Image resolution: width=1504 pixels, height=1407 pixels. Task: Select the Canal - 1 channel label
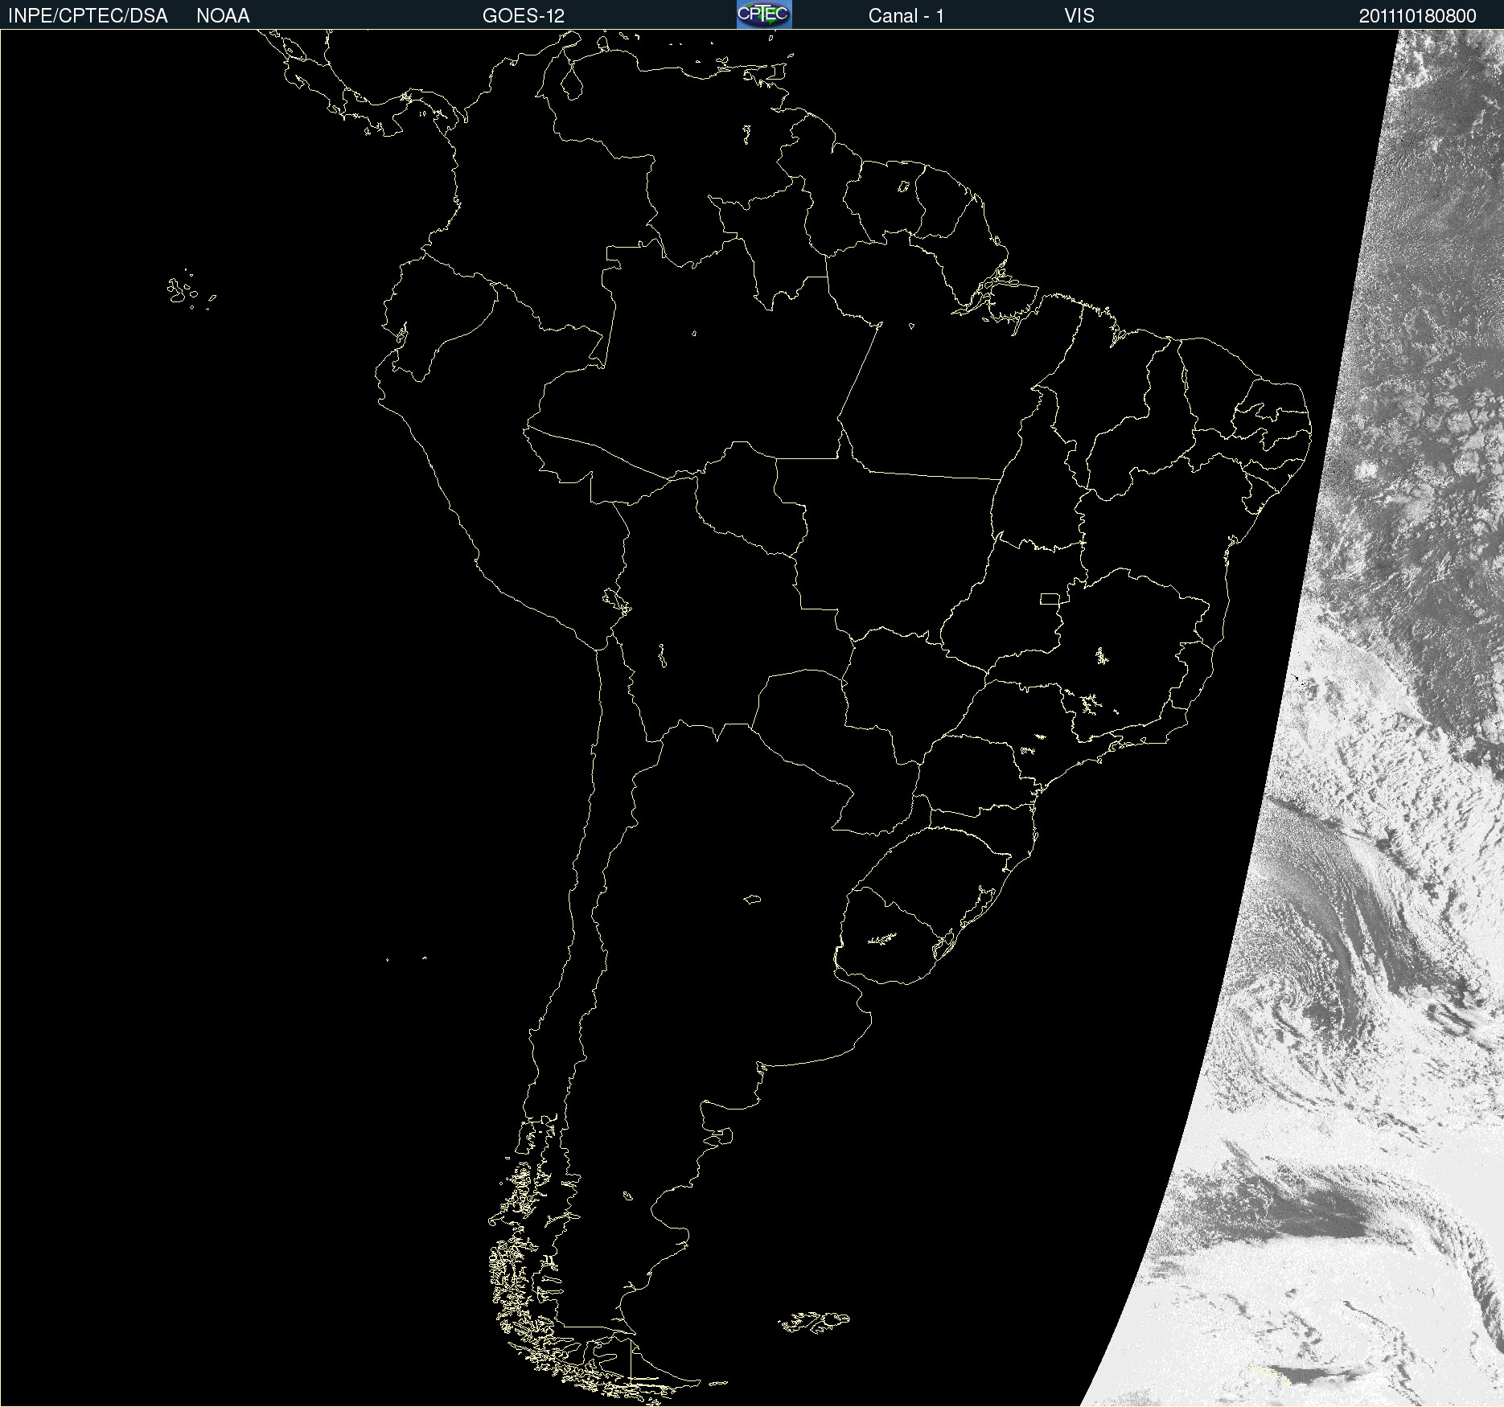point(906,16)
